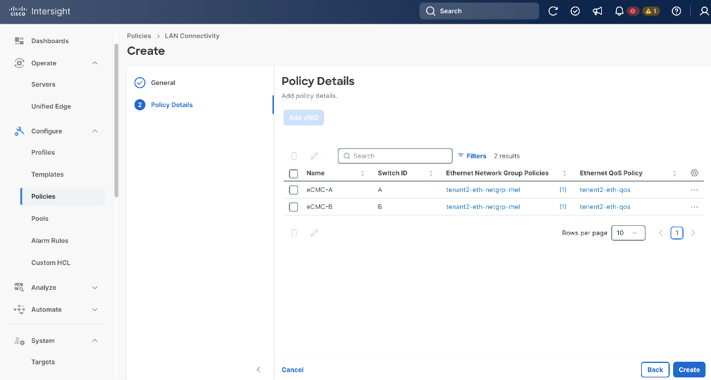Go to the next table page
The height and width of the screenshot is (380, 711).
point(693,233)
